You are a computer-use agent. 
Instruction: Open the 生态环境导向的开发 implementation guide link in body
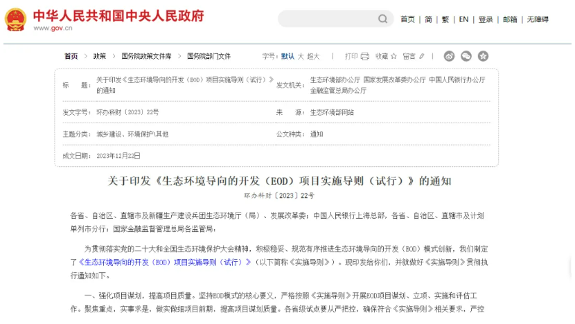click(x=164, y=263)
